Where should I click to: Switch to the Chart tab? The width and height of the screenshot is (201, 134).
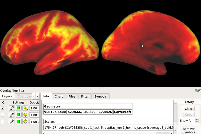pyautogui.click(x=59, y=96)
